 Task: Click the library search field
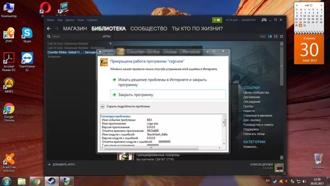pos(74,37)
